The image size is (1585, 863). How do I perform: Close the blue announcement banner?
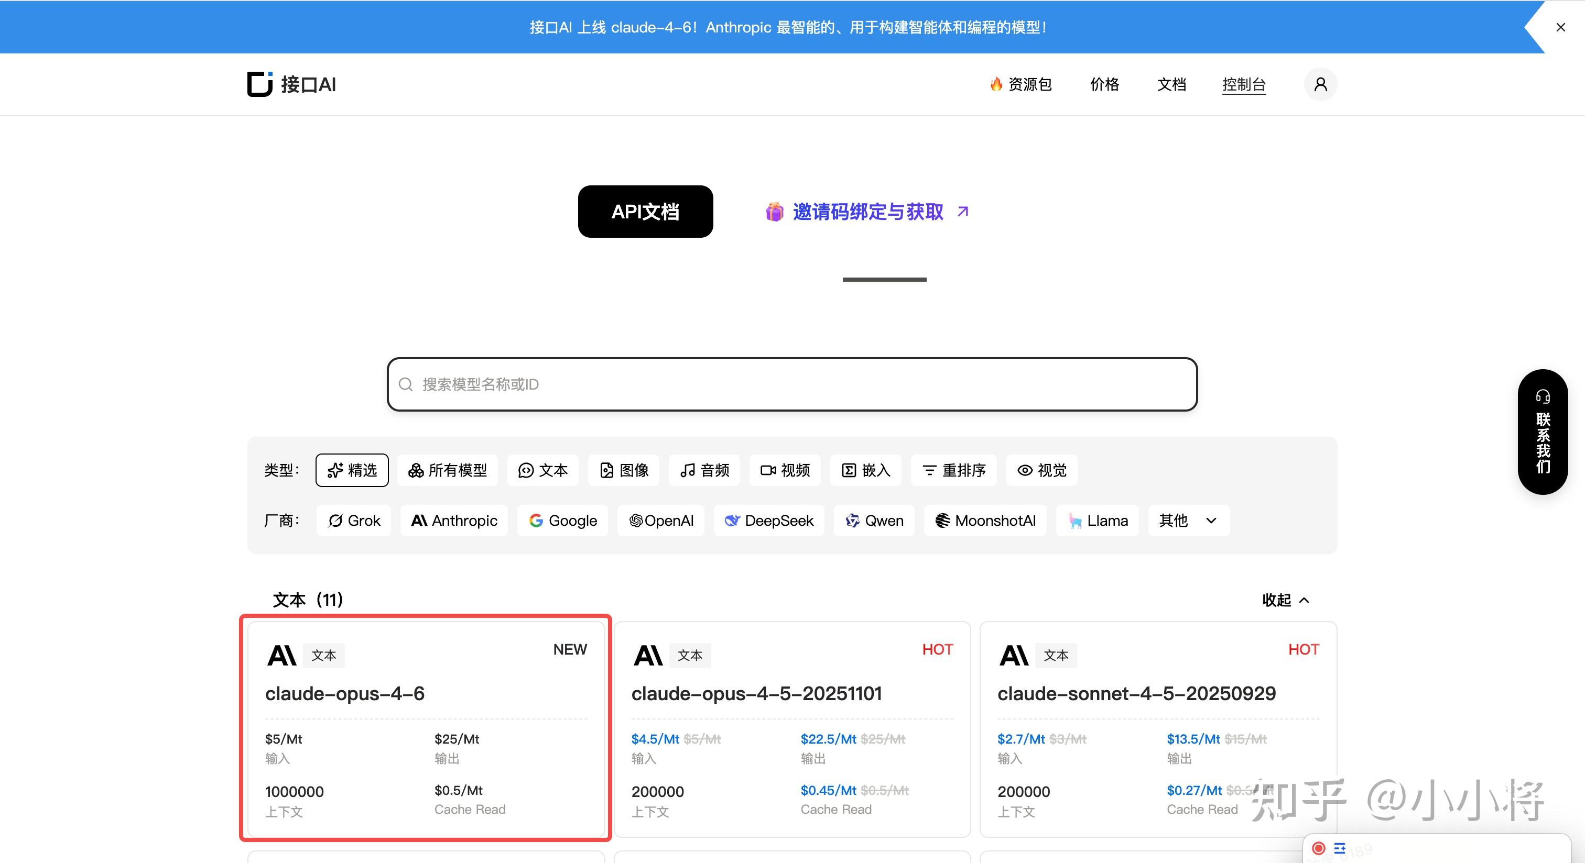pyautogui.click(x=1560, y=27)
